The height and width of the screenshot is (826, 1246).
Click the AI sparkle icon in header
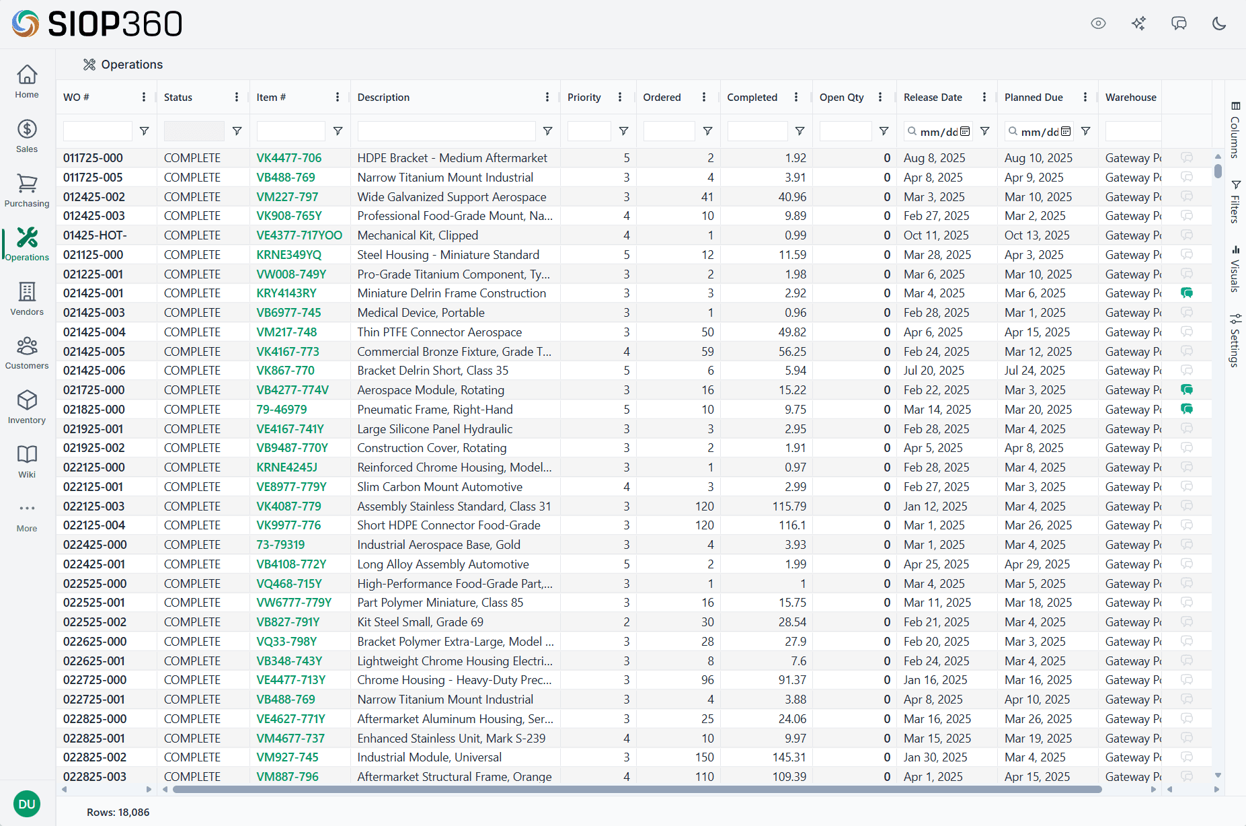pos(1138,24)
